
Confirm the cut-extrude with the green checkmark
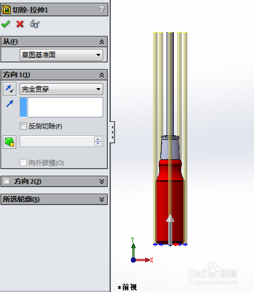tap(6, 24)
